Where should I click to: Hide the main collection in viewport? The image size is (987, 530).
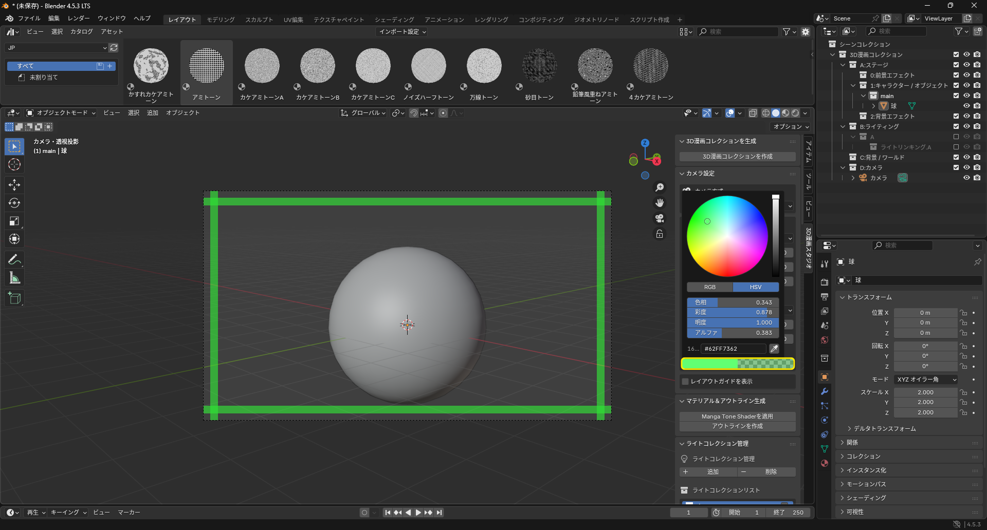coord(966,96)
